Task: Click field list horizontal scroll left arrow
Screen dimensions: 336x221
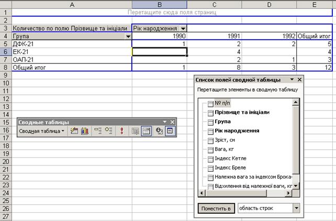Action: (201, 193)
